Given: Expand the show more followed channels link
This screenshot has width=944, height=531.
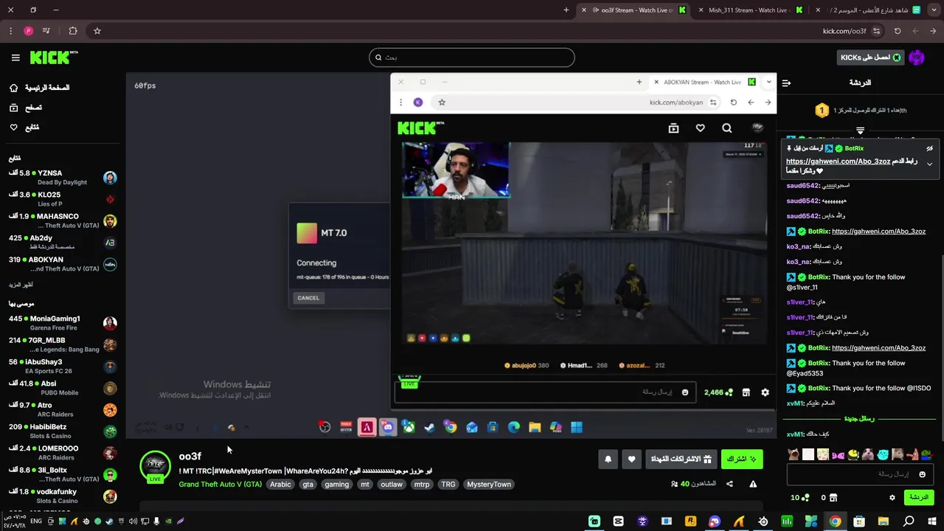Looking at the screenshot, I should tap(21, 285).
